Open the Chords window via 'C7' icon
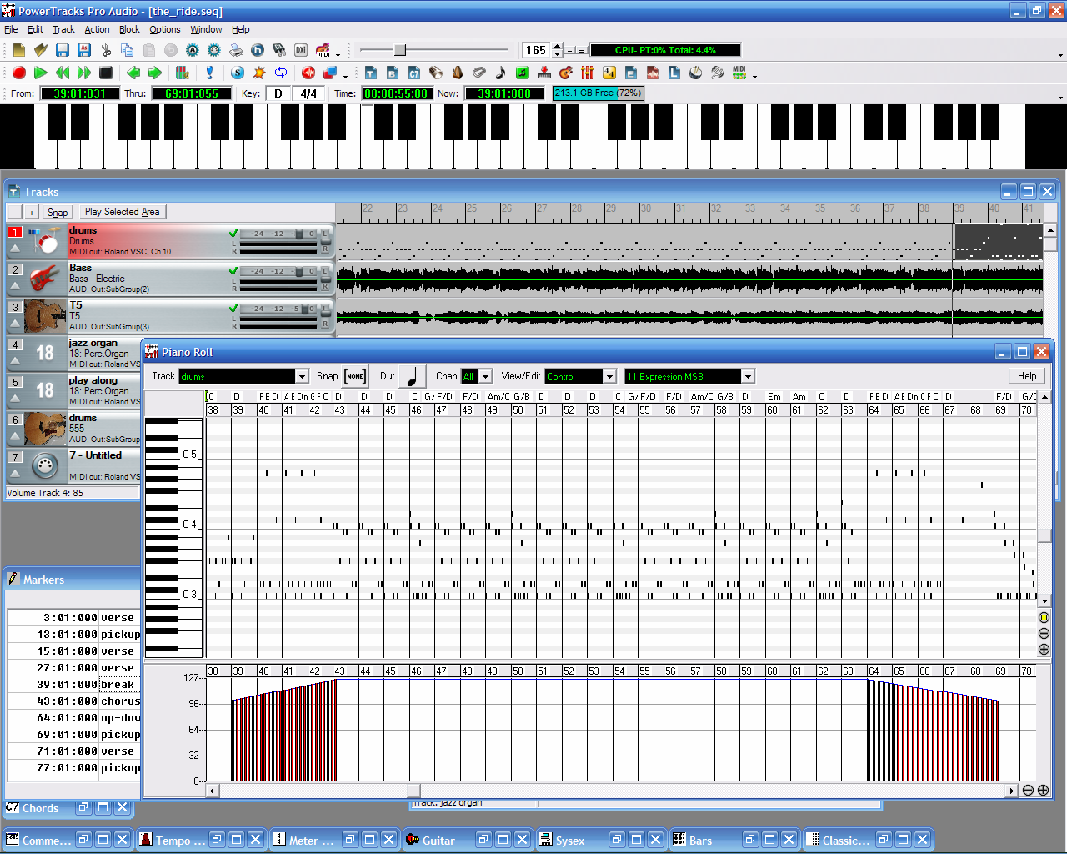Screen dimensions: 1067x854 click(x=414, y=73)
